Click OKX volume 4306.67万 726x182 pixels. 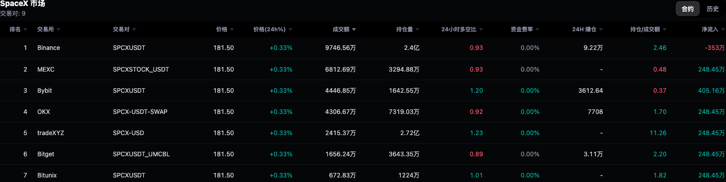tap(340, 111)
